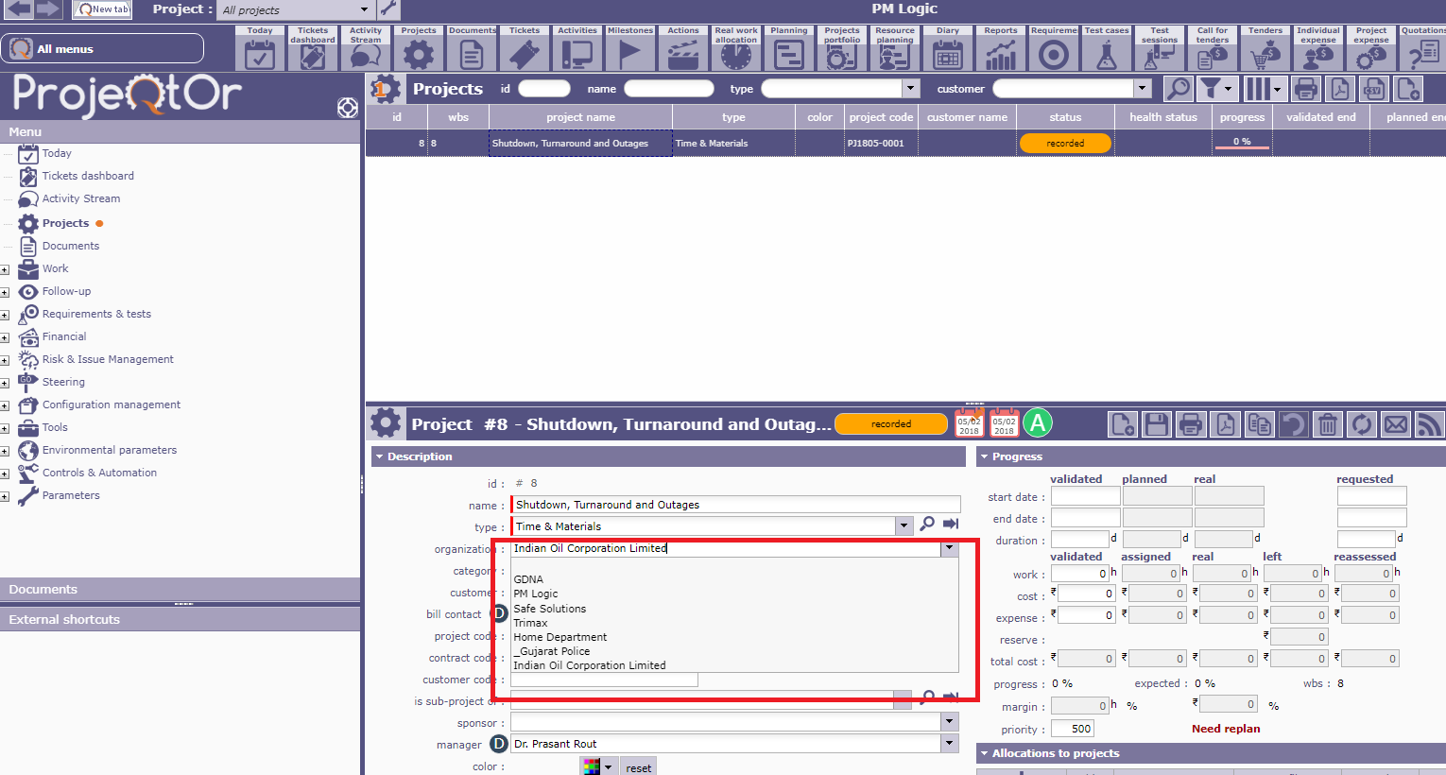Choose Safe Solutions from organization list

549,609
